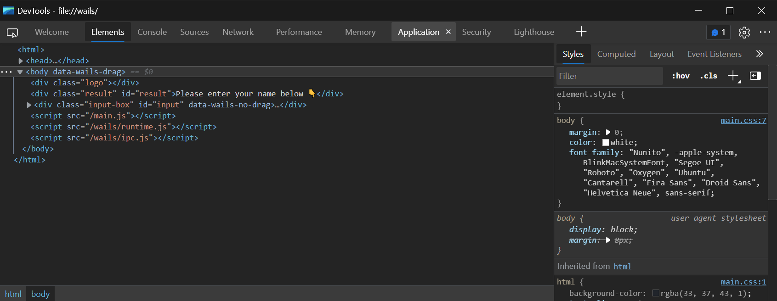Toggle the .cls element classes panel
The width and height of the screenshot is (777, 301).
(708, 76)
